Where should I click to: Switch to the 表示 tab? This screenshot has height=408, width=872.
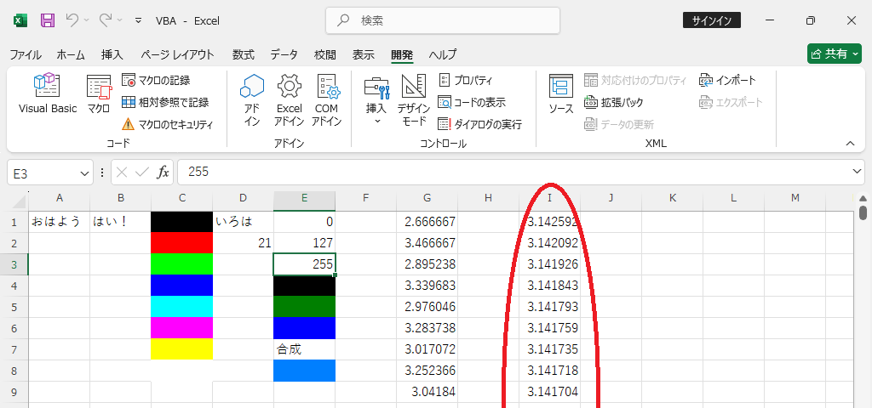click(363, 54)
